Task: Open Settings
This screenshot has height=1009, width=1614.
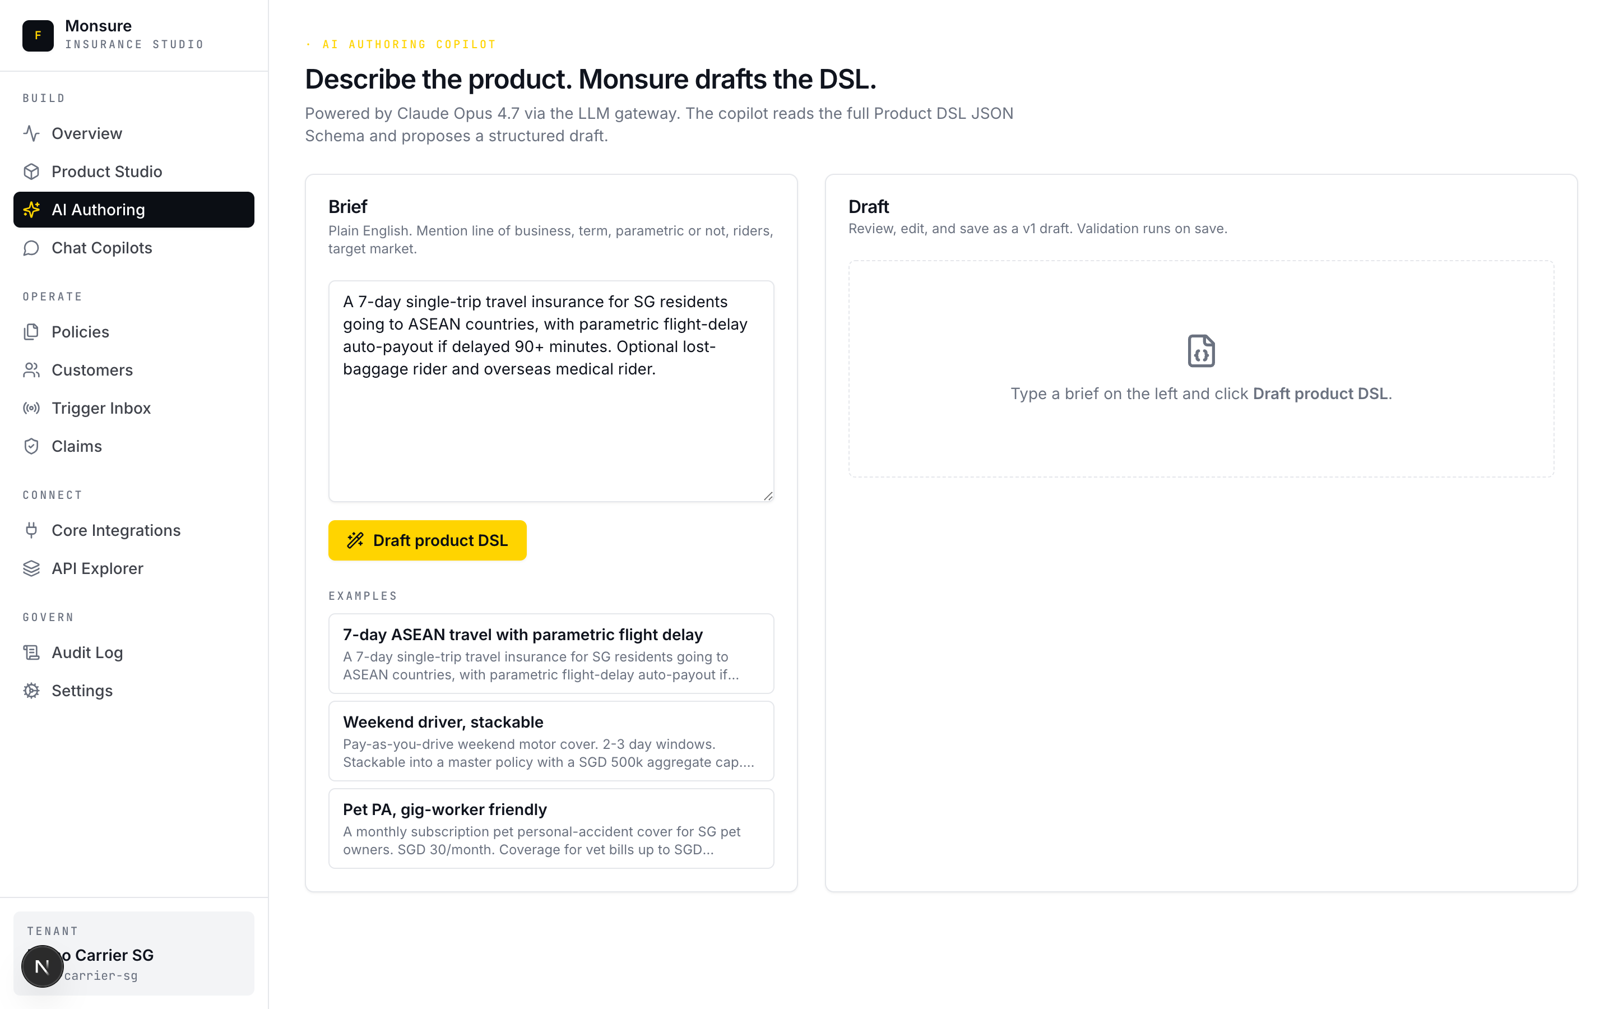Action: (82, 690)
